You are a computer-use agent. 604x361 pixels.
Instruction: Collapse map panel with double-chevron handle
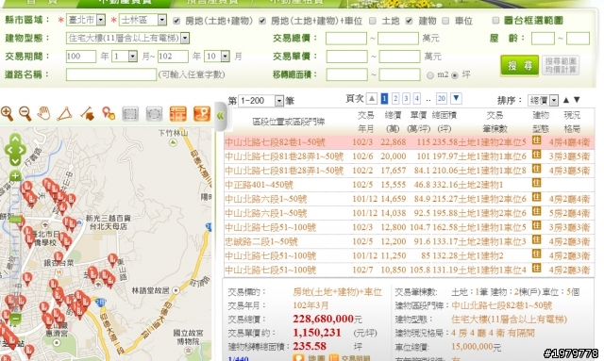(220, 116)
